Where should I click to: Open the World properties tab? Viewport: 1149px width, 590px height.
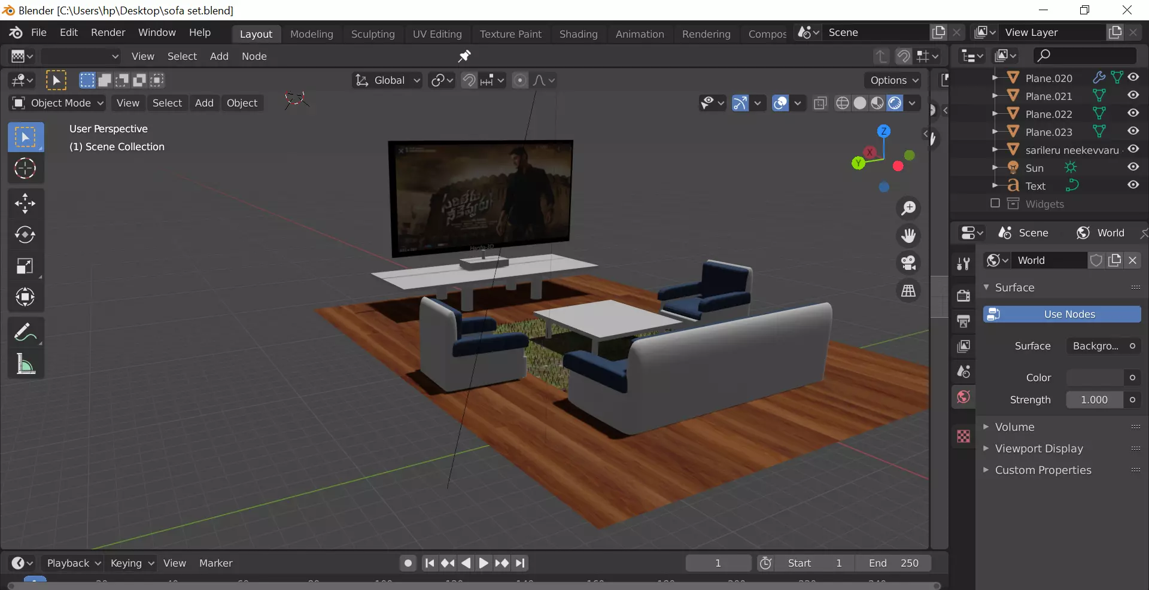coord(963,397)
